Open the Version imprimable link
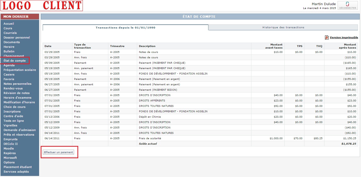This screenshot has height=177, width=361. pyautogui.click(x=344, y=38)
